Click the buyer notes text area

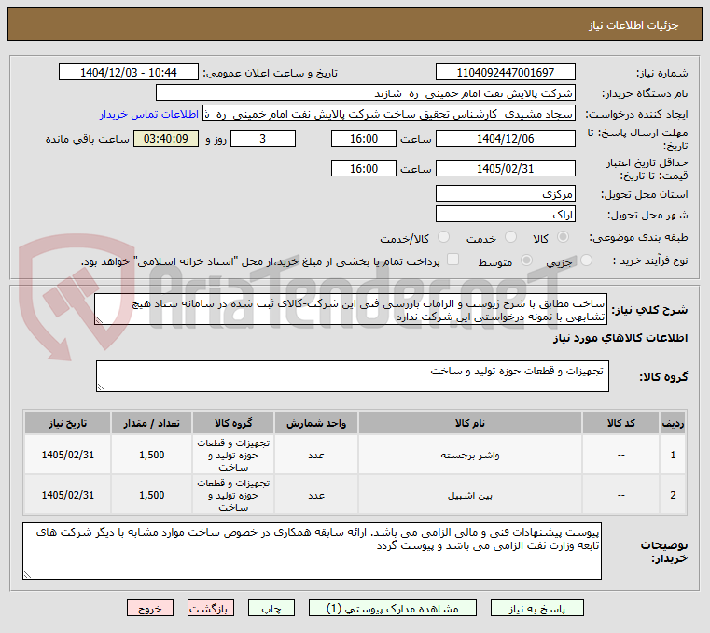pos(312,551)
